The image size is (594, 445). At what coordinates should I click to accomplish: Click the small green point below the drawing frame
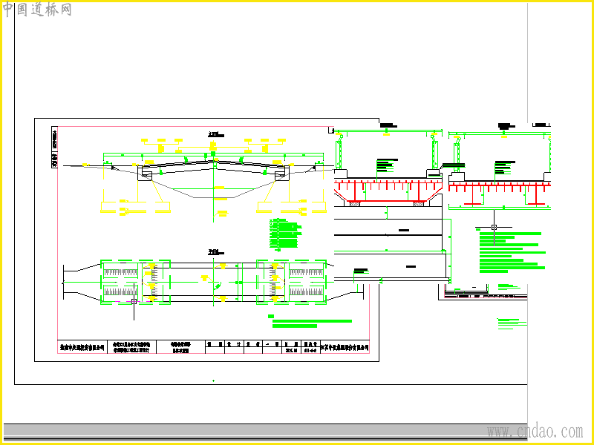coord(213,380)
